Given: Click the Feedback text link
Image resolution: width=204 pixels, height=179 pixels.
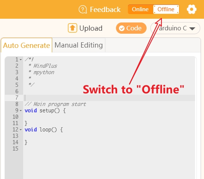Looking at the screenshot, I should tap(105, 9).
